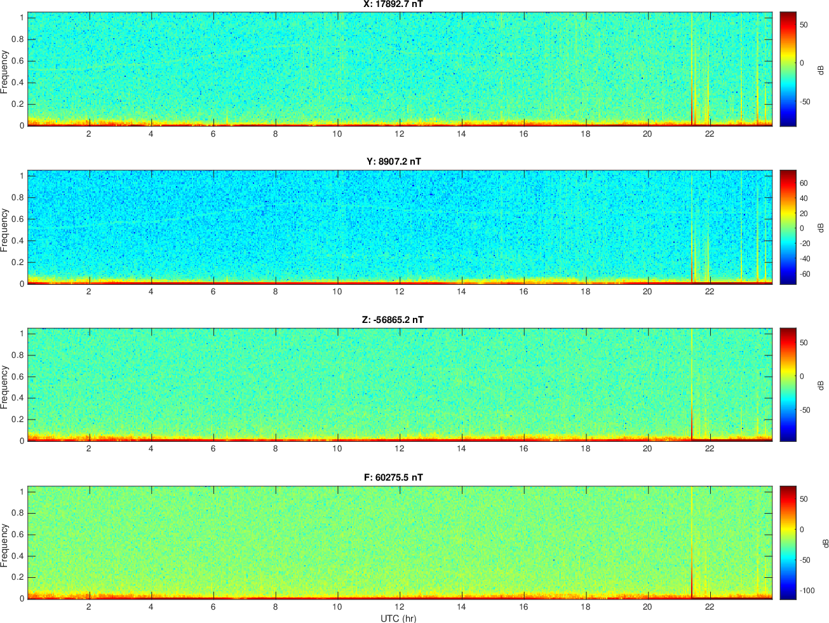Click the hour 12 tick label under Y plot

(399, 292)
